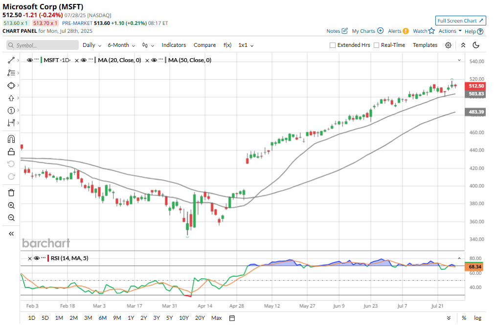This screenshot has width=497, height=333.
Task: Add MSFT to Watch list star
Action: (x=431, y=31)
